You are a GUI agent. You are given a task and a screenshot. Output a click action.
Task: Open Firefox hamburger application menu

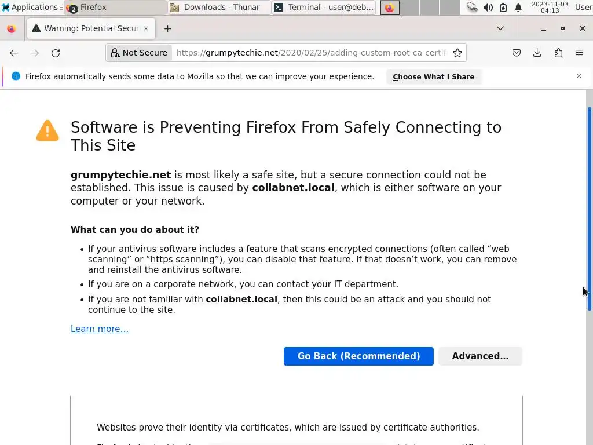point(579,53)
